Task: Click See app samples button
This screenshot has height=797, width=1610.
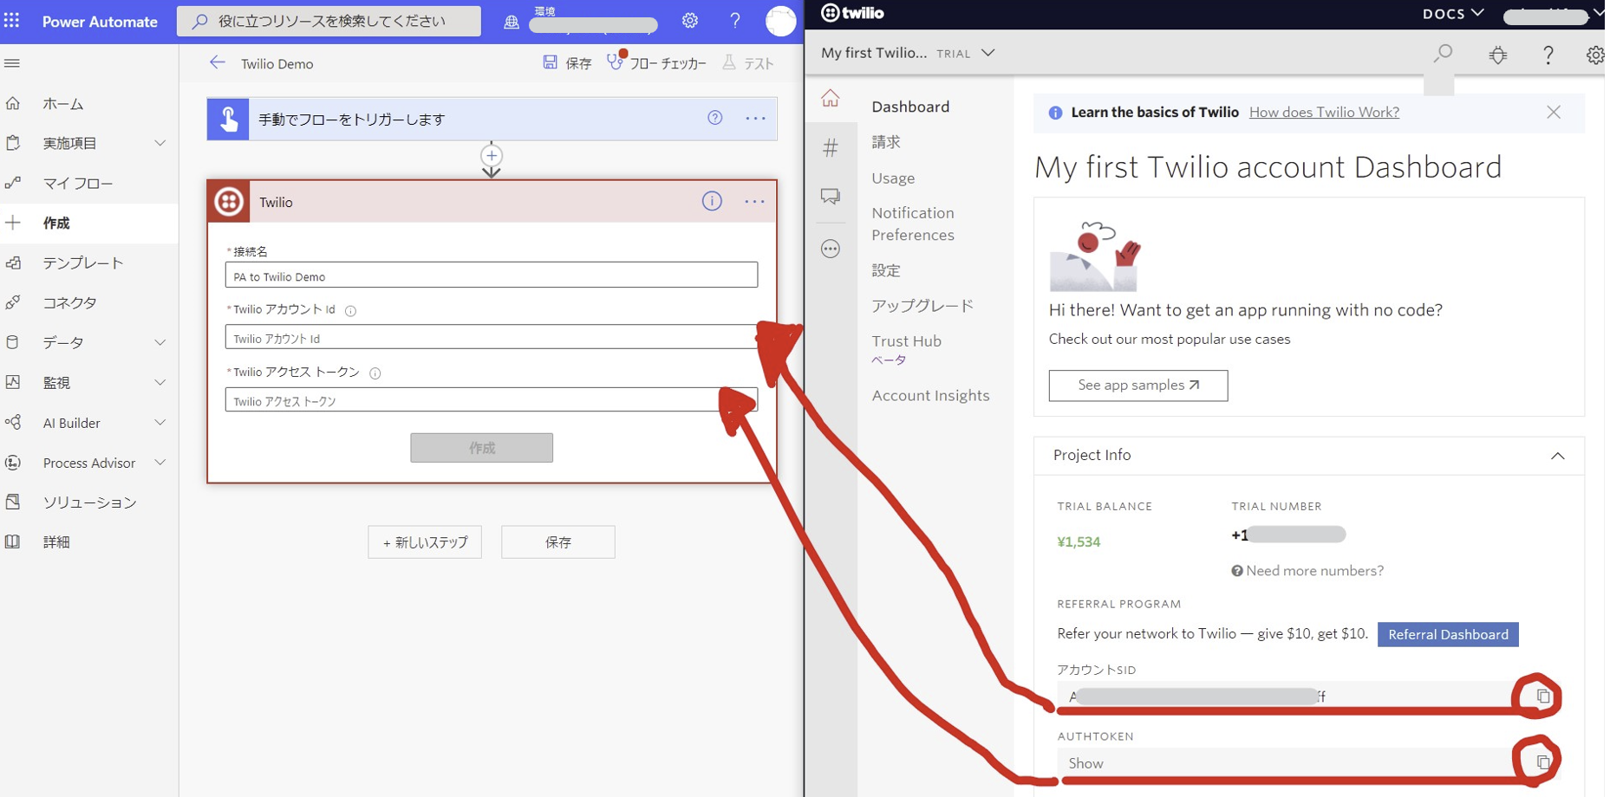Action: tap(1137, 386)
